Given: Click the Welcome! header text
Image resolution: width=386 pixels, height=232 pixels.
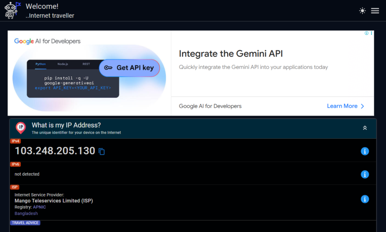Looking at the screenshot, I should click(42, 7).
